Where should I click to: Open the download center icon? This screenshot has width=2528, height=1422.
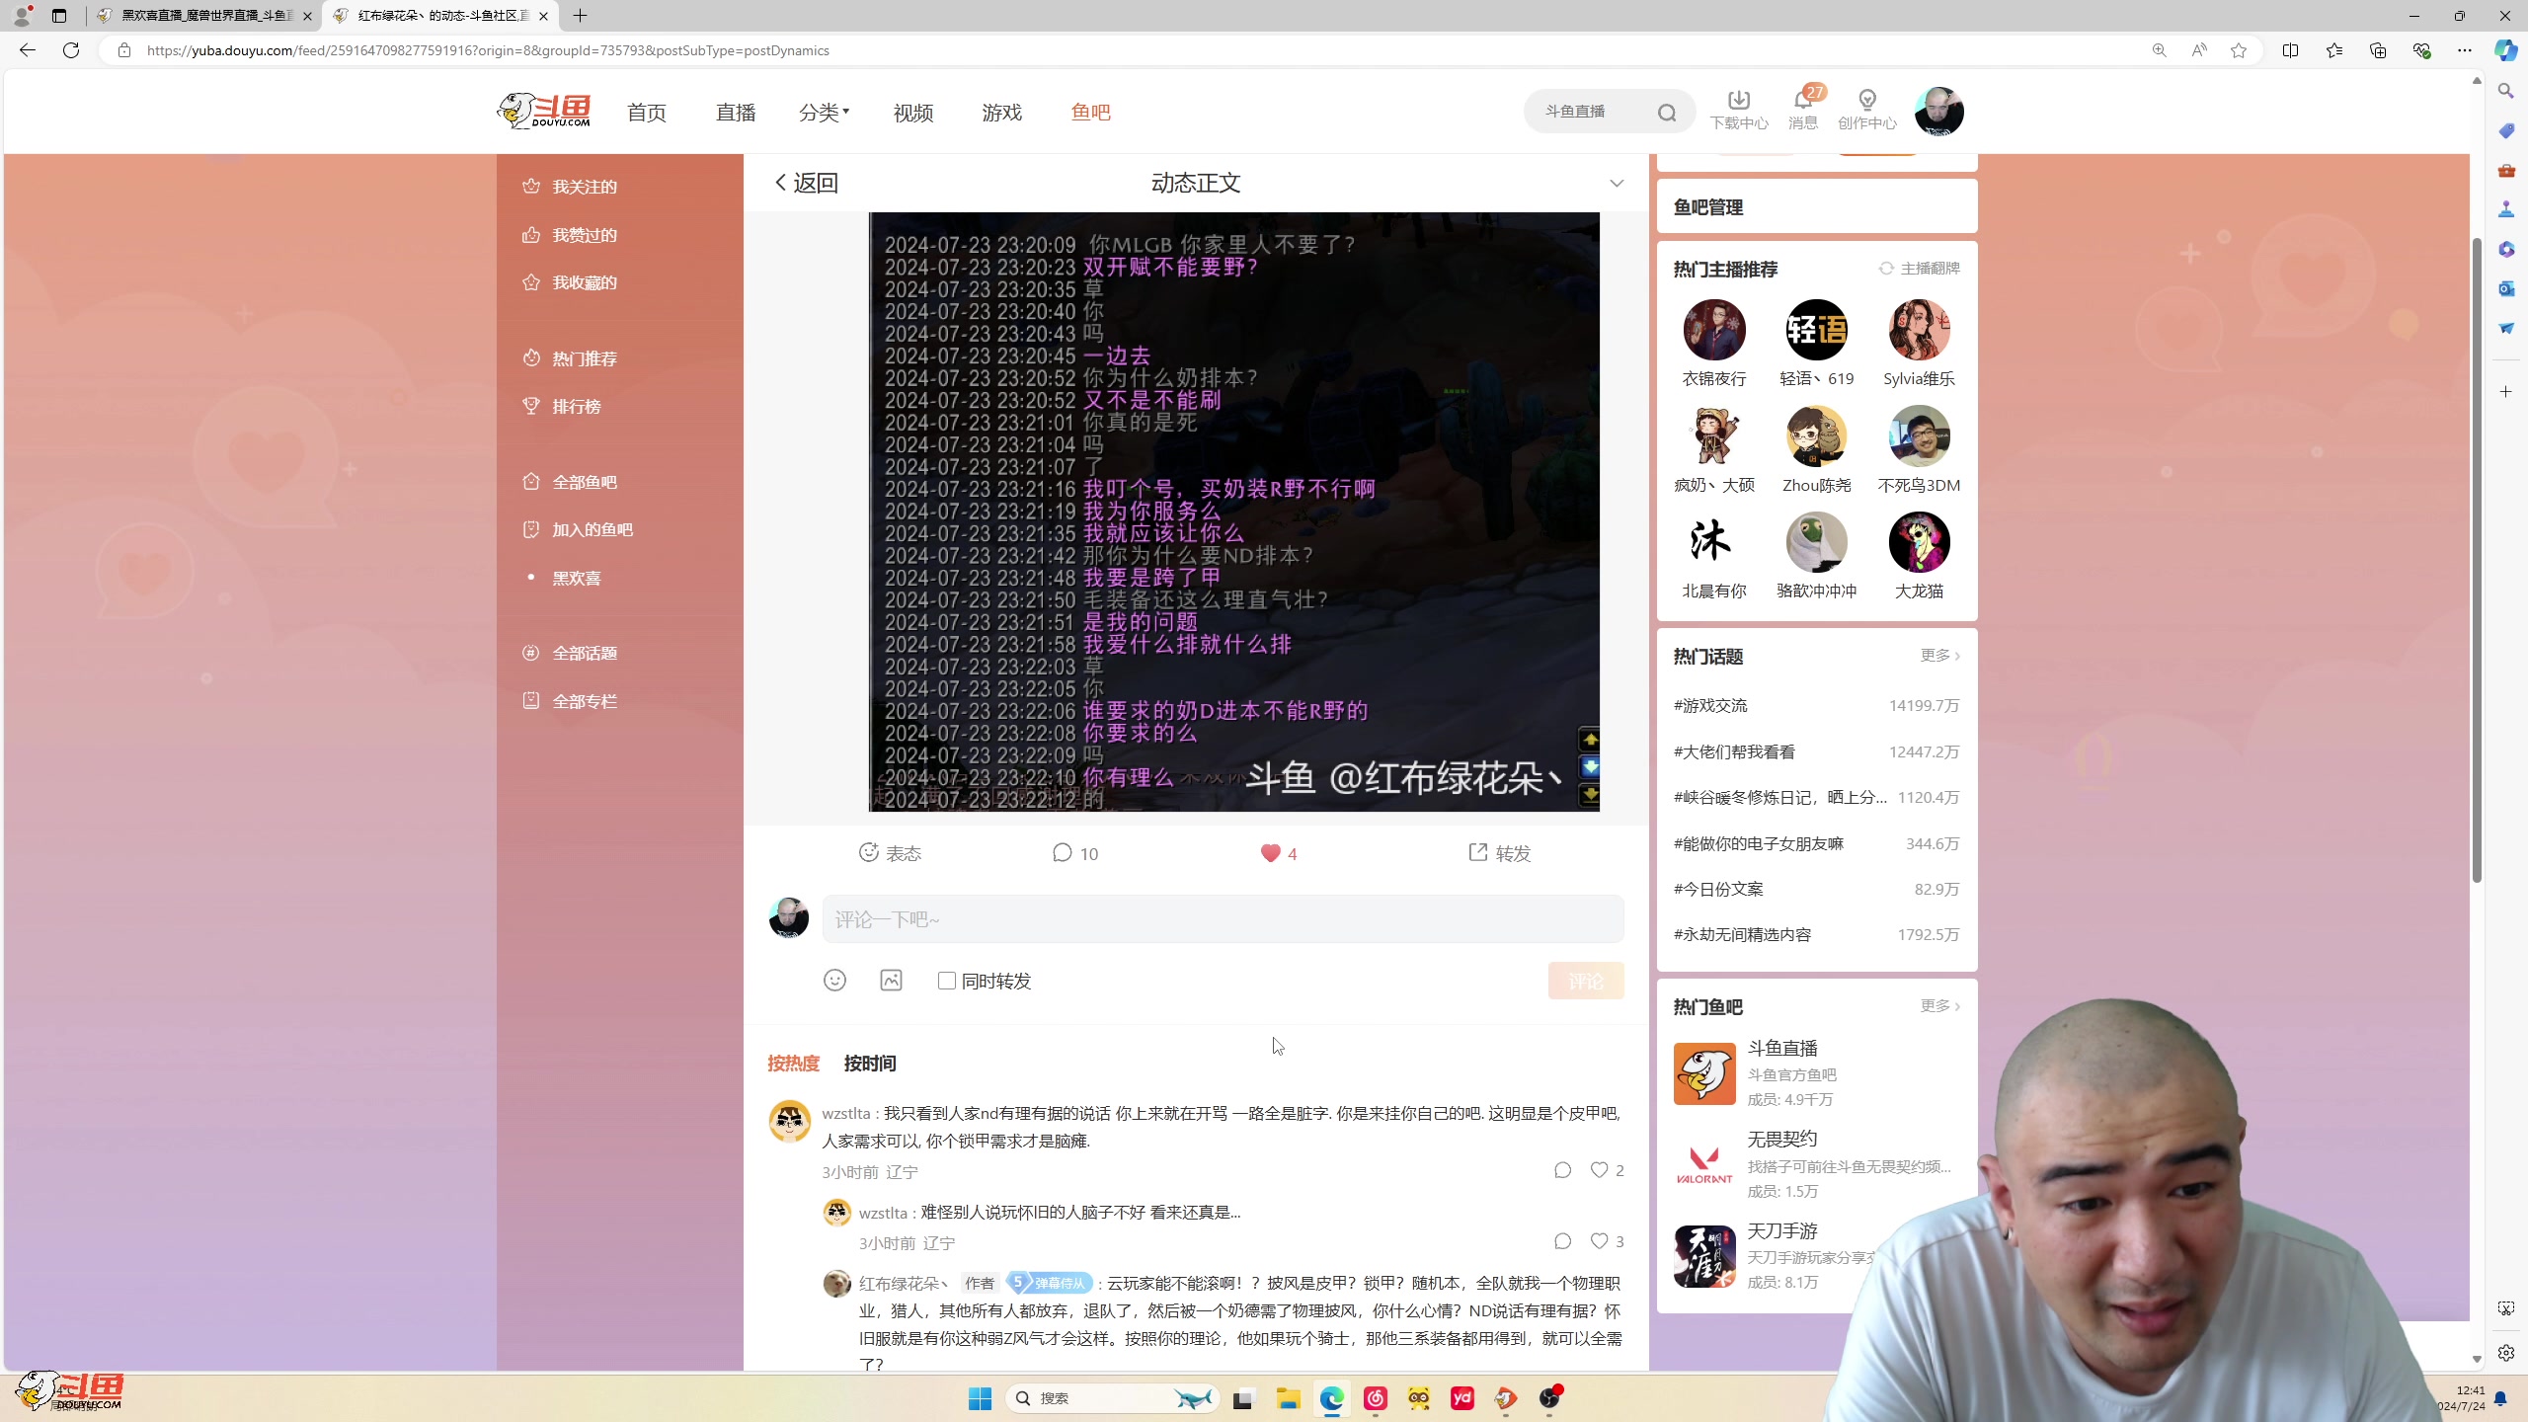pos(1739,100)
